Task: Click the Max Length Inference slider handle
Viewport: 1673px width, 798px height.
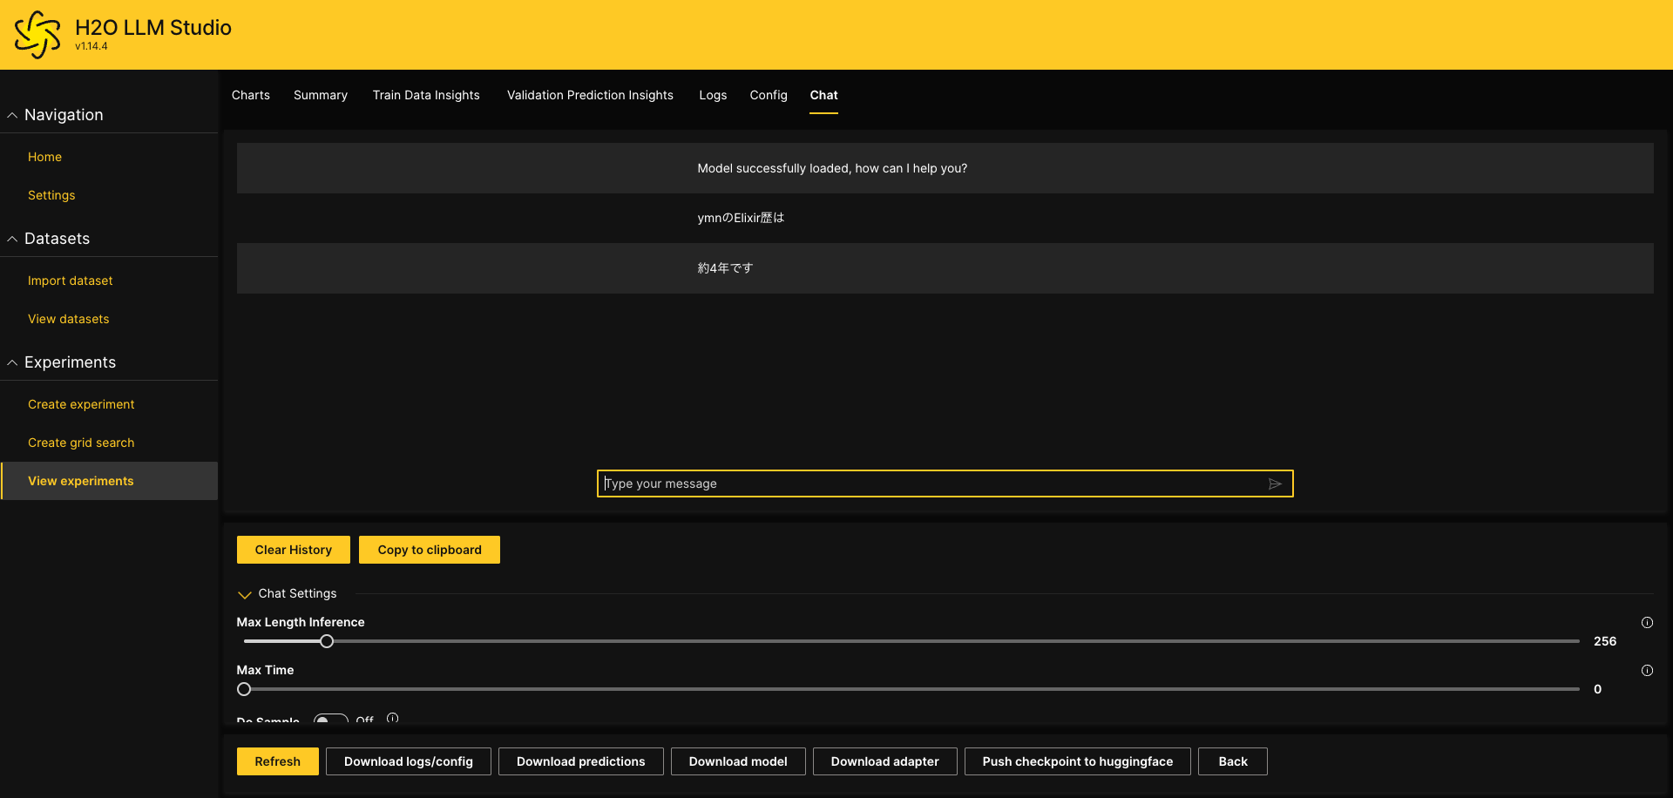Action: coord(327,641)
